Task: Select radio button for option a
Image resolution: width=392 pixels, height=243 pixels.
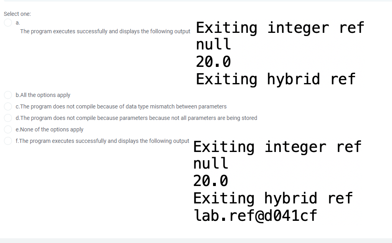Action: [8, 23]
